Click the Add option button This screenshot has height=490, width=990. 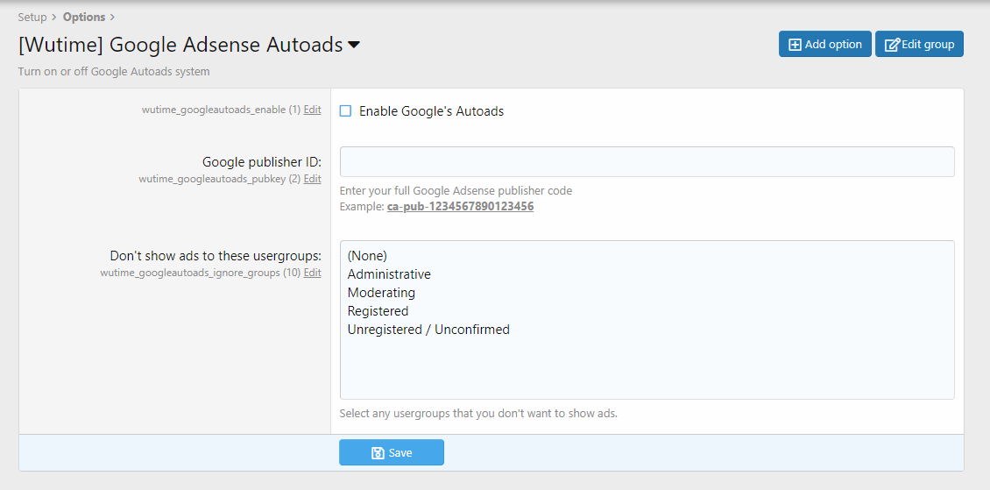point(824,44)
